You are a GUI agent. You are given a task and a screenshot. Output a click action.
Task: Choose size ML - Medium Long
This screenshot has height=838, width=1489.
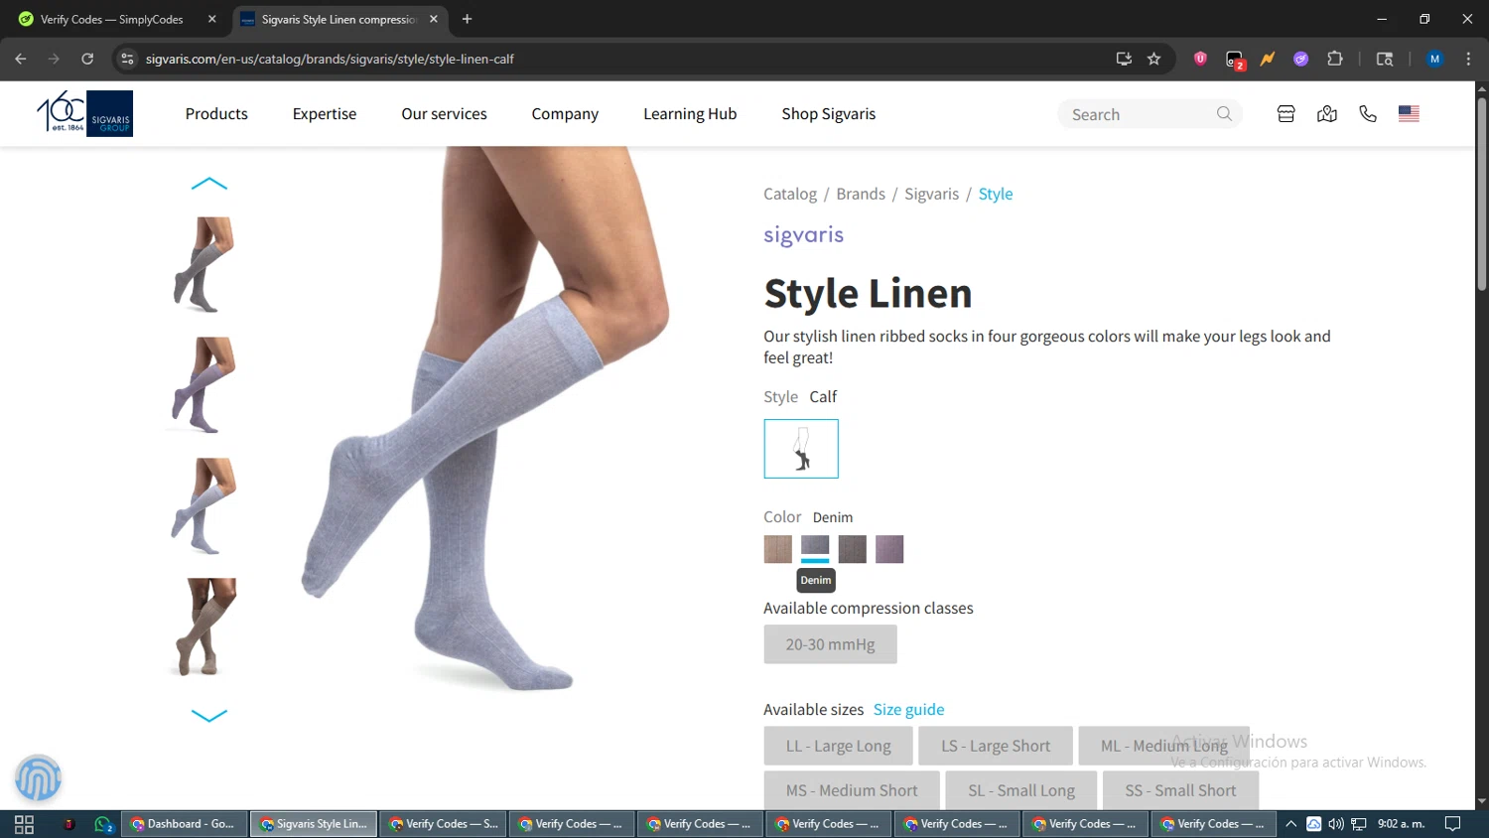point(1163,746)
